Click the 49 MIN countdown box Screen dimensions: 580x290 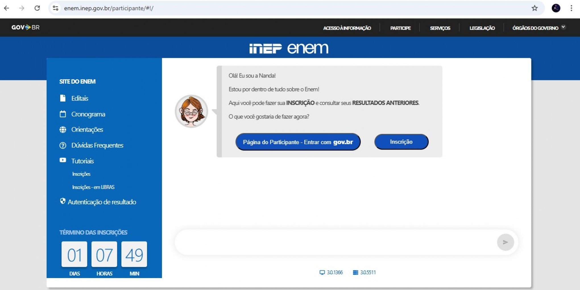tap(134, 254)
